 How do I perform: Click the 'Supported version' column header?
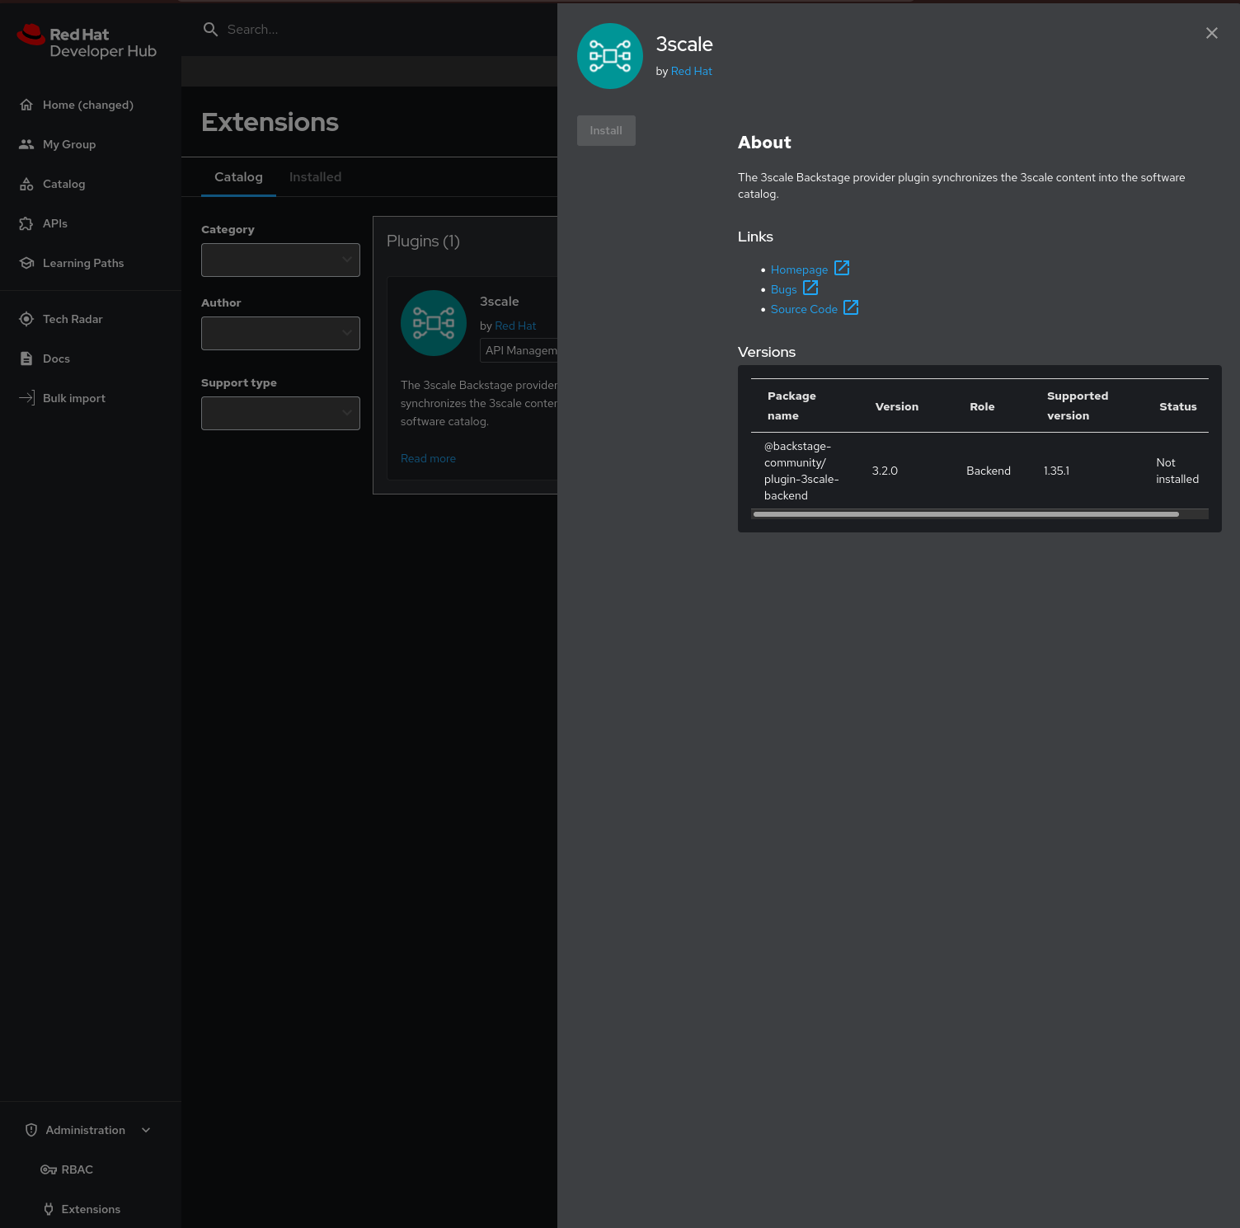pyautogui.click(x=1078, y=405)
